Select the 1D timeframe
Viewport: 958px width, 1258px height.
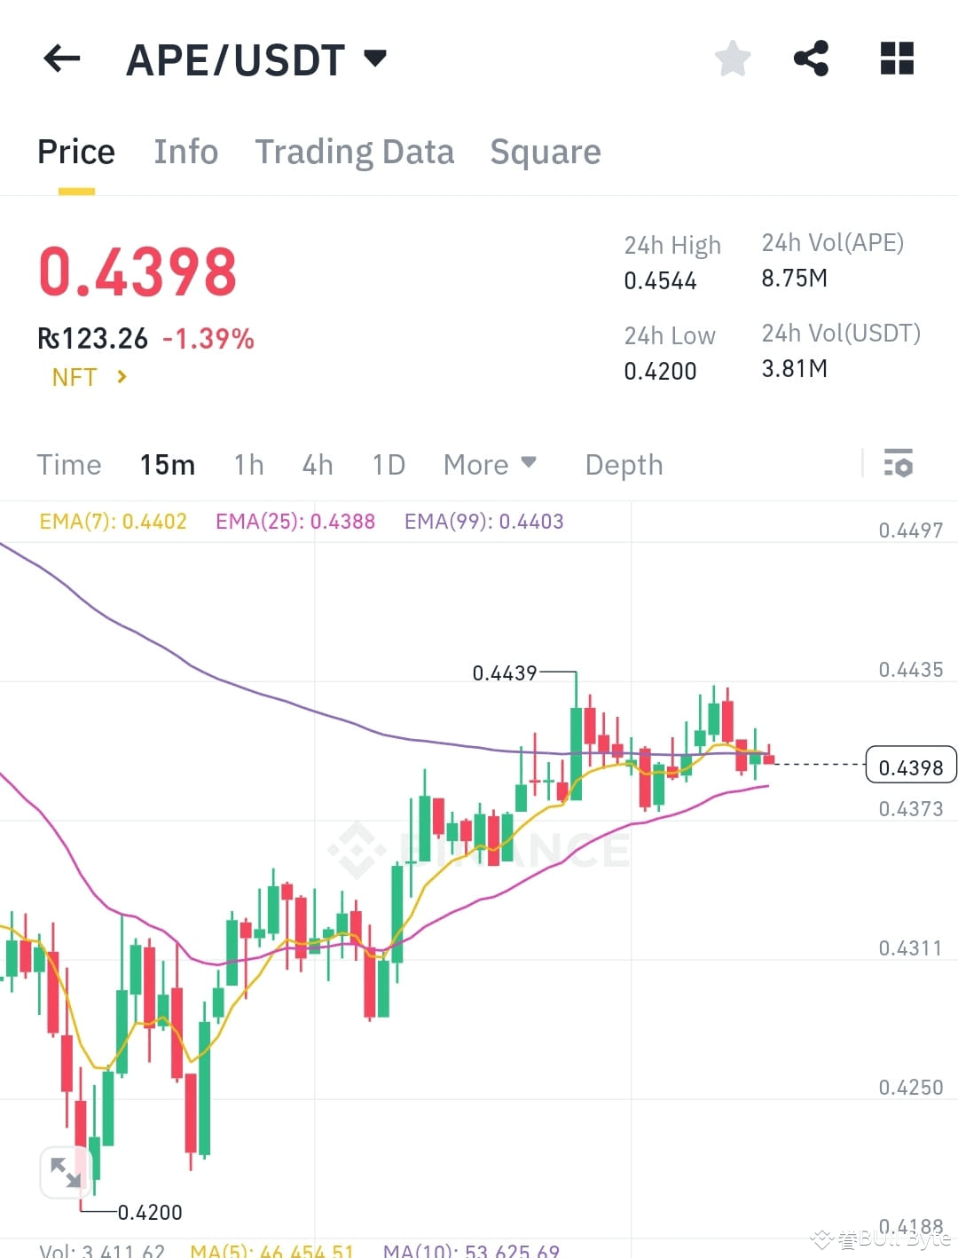[x=388, y=464]
